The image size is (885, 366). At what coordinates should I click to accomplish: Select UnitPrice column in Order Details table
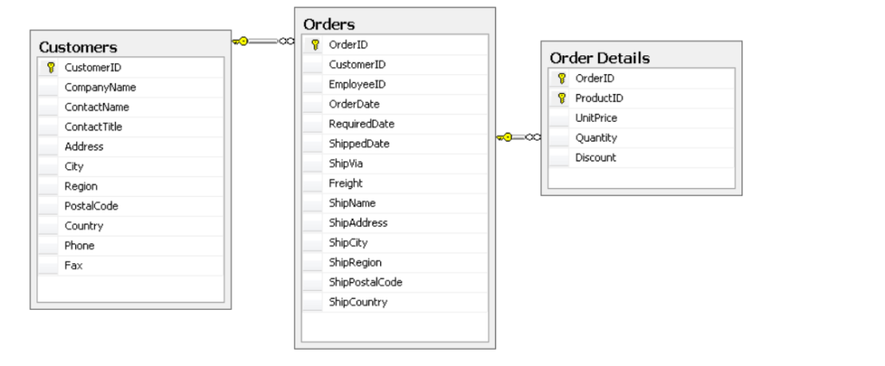pos(641,118)
